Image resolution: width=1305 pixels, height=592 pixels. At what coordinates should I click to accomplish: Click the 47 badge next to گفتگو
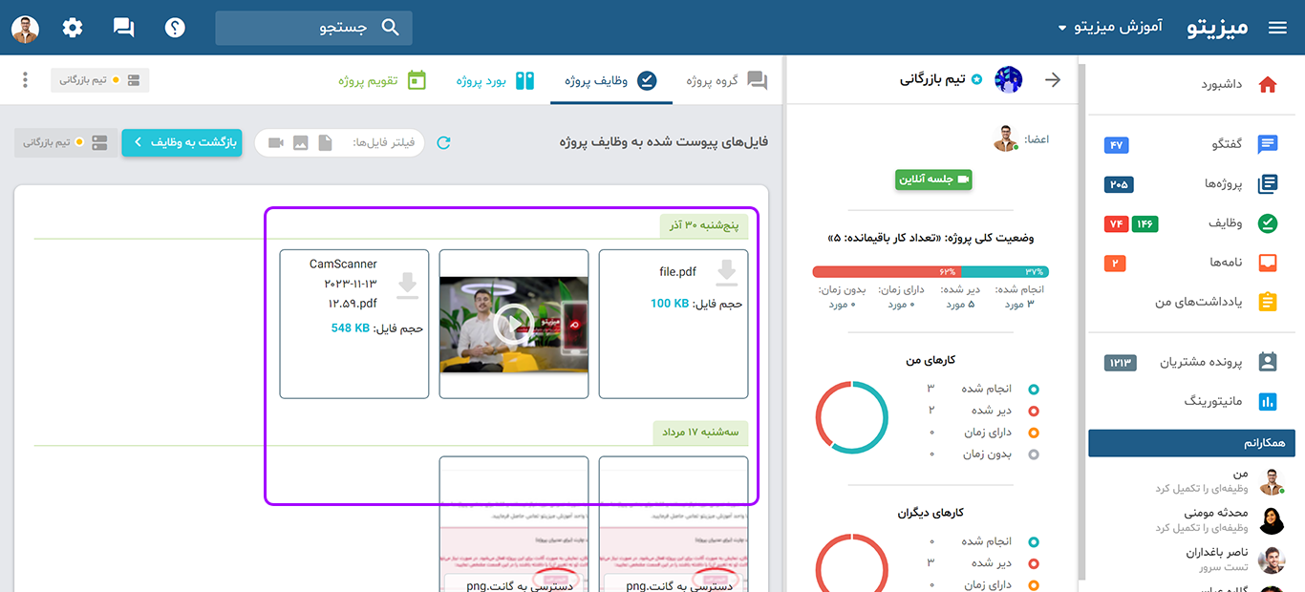coord(1117,145)
